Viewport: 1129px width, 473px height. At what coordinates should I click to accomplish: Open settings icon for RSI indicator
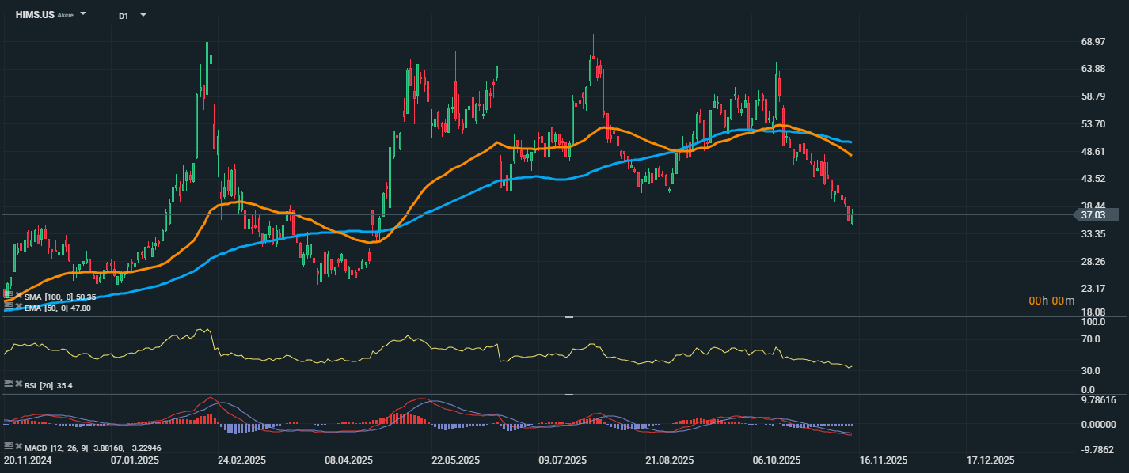(x=9, y=383)
